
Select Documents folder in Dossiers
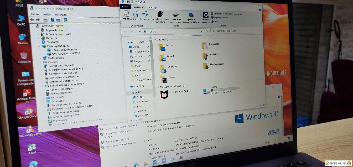pos(210,46)
